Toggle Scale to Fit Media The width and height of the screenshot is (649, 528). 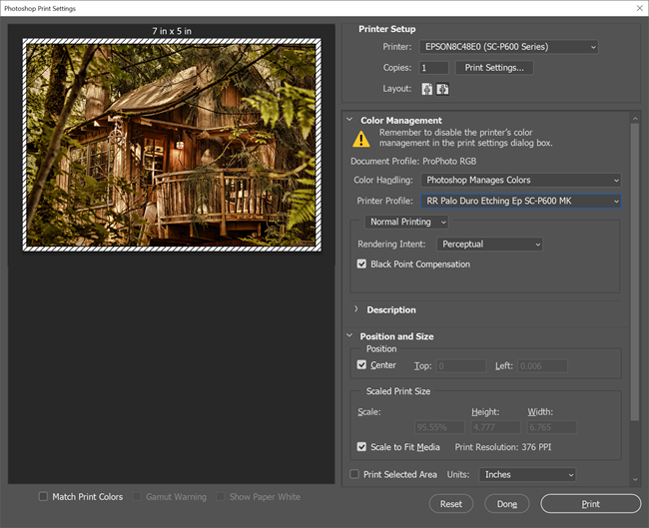click(x=362, y=447)
